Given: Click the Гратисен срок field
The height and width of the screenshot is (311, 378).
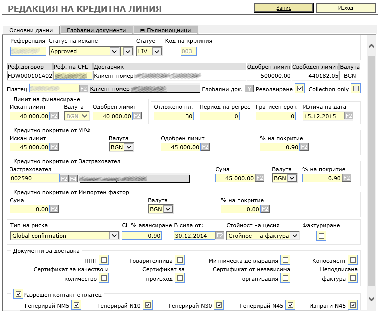Looking at the screenshot, I should tap(276, 116).
